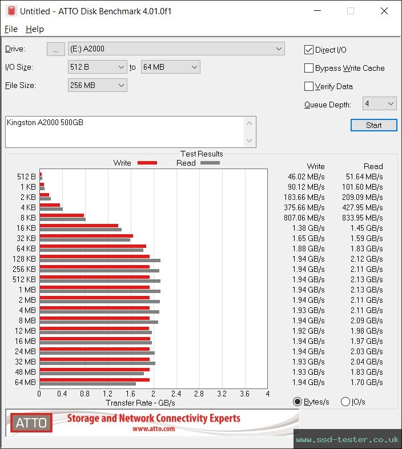Select the Bytes/s radio button
Screen dimensions: 402x449
298,402
